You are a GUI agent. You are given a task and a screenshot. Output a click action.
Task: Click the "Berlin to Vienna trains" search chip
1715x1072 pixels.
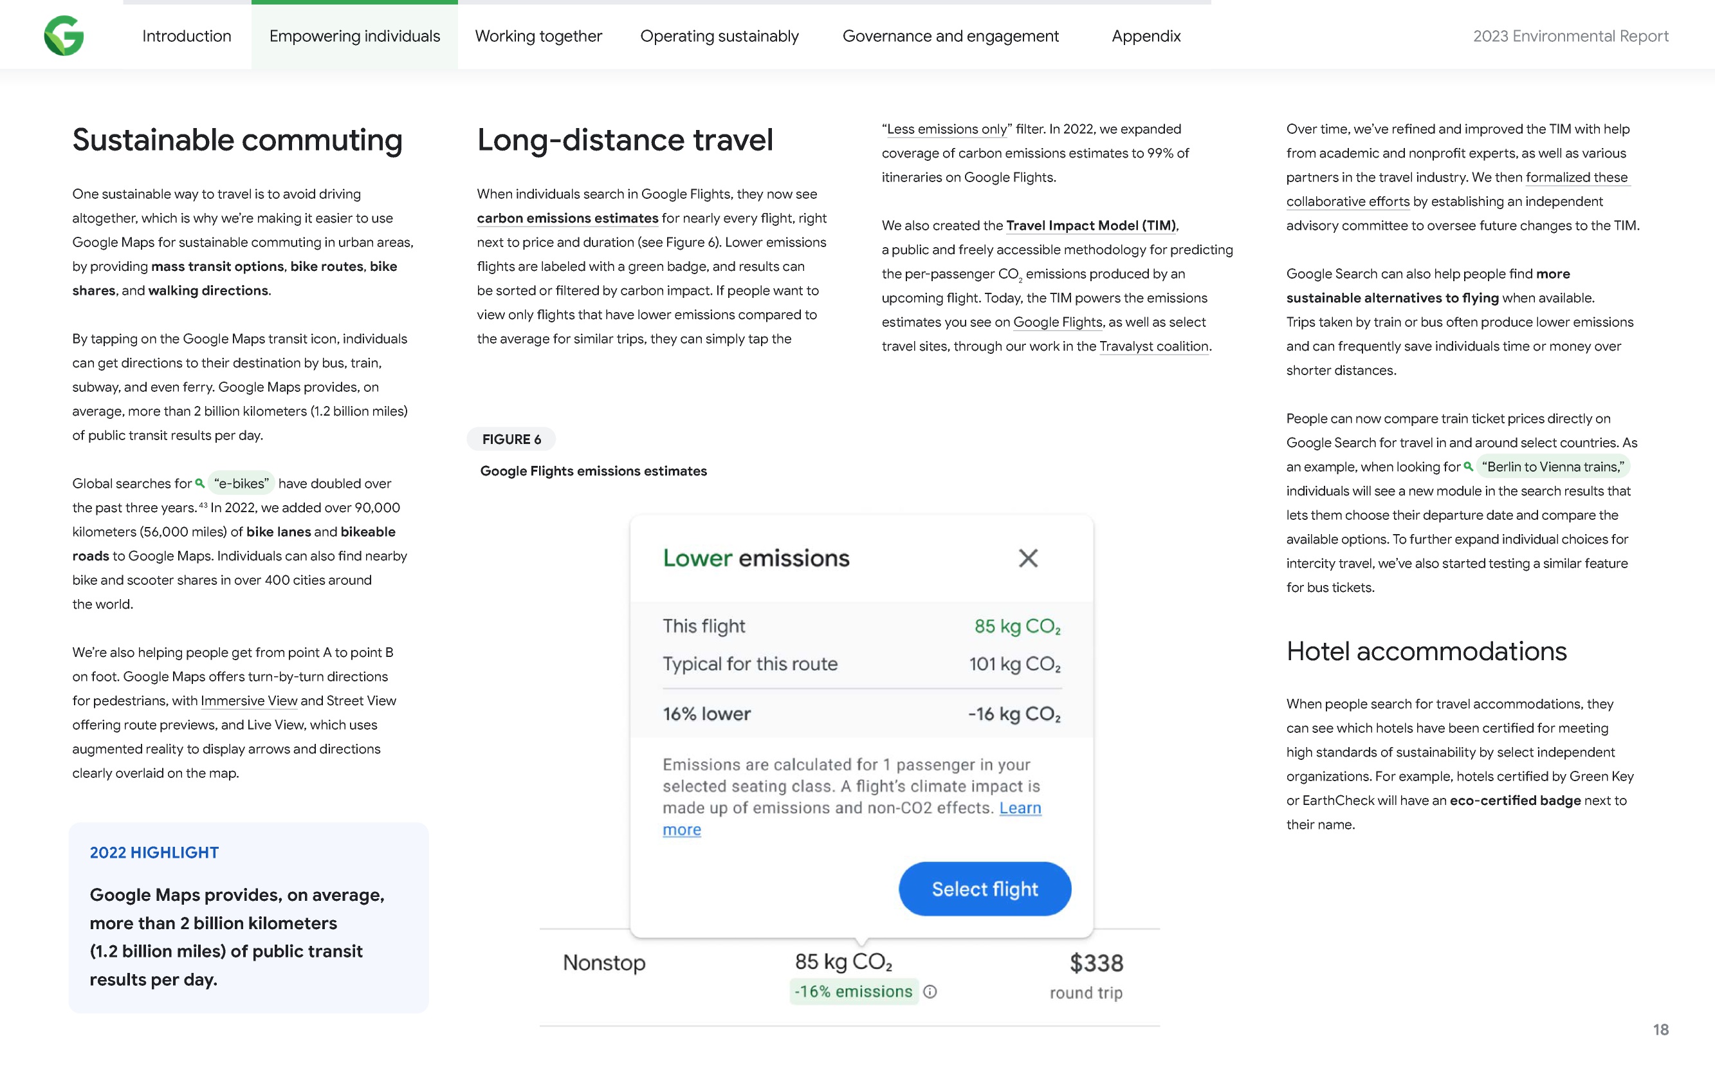click(1553, 467)
